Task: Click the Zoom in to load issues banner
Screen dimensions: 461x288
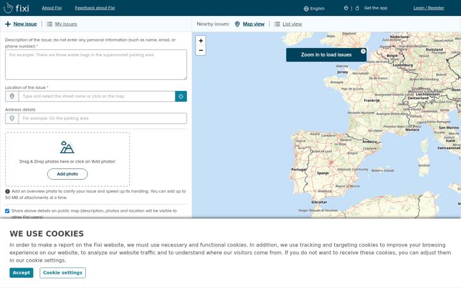Action: pos(326,54)
